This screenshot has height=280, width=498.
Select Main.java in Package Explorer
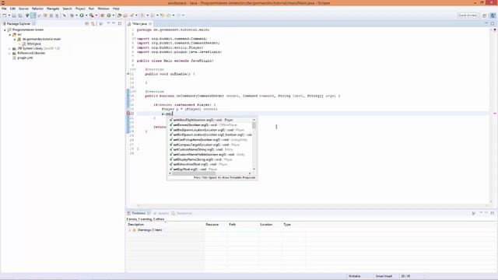coord(33,44)
